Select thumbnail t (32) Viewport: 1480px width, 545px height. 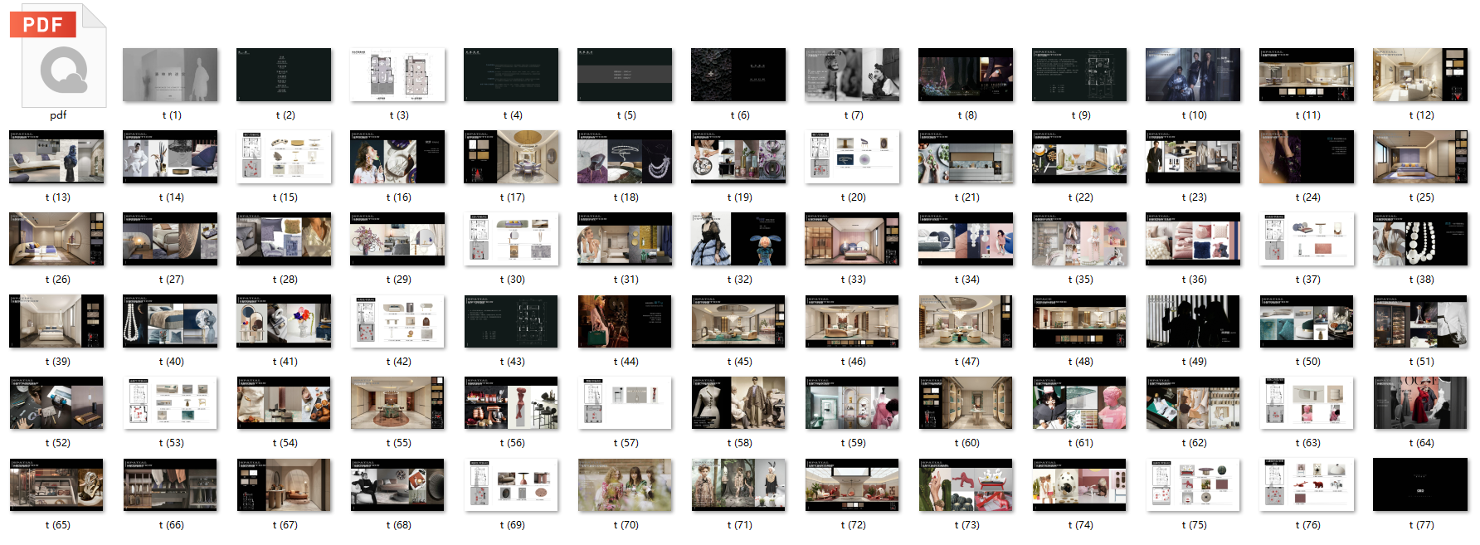click(x=738, y=239)
